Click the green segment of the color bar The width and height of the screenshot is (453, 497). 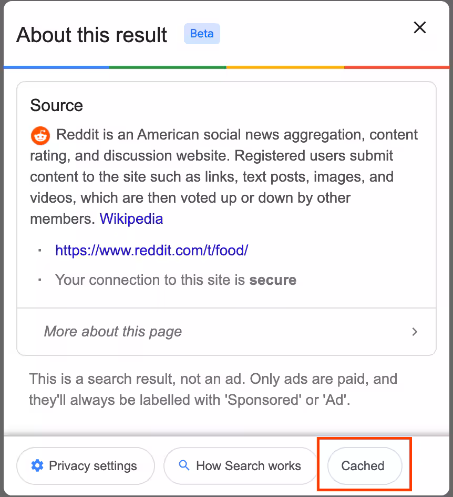[x=168, y=67]
